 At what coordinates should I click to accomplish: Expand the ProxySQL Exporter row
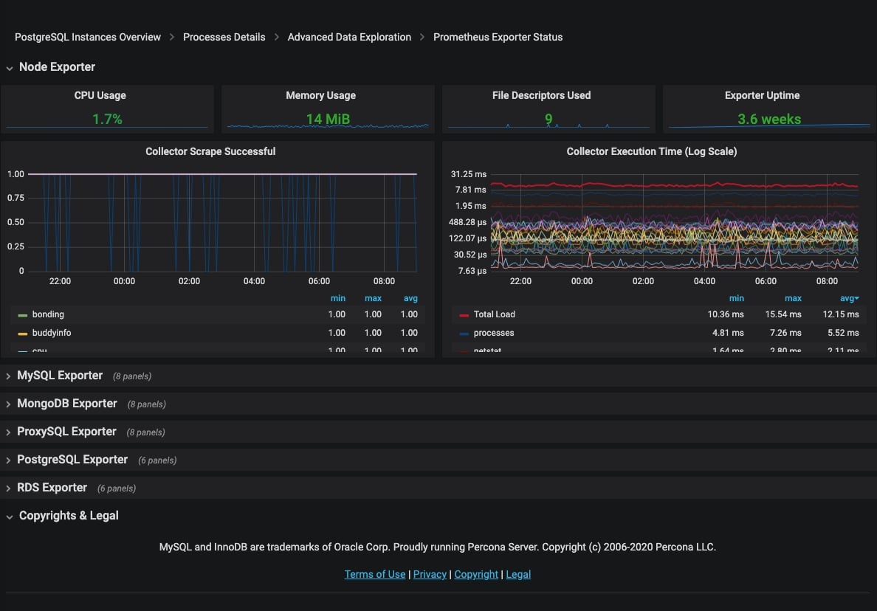(66, 432)
